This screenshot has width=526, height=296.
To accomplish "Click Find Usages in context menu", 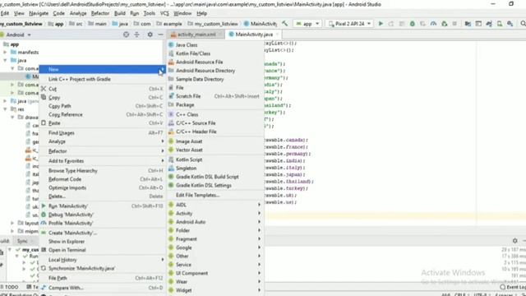I will click(102, 133).
